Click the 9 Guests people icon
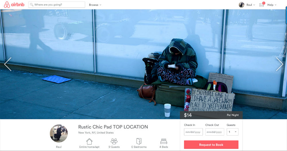The width and height of the screenshot is (287, 151). (114, 141)
